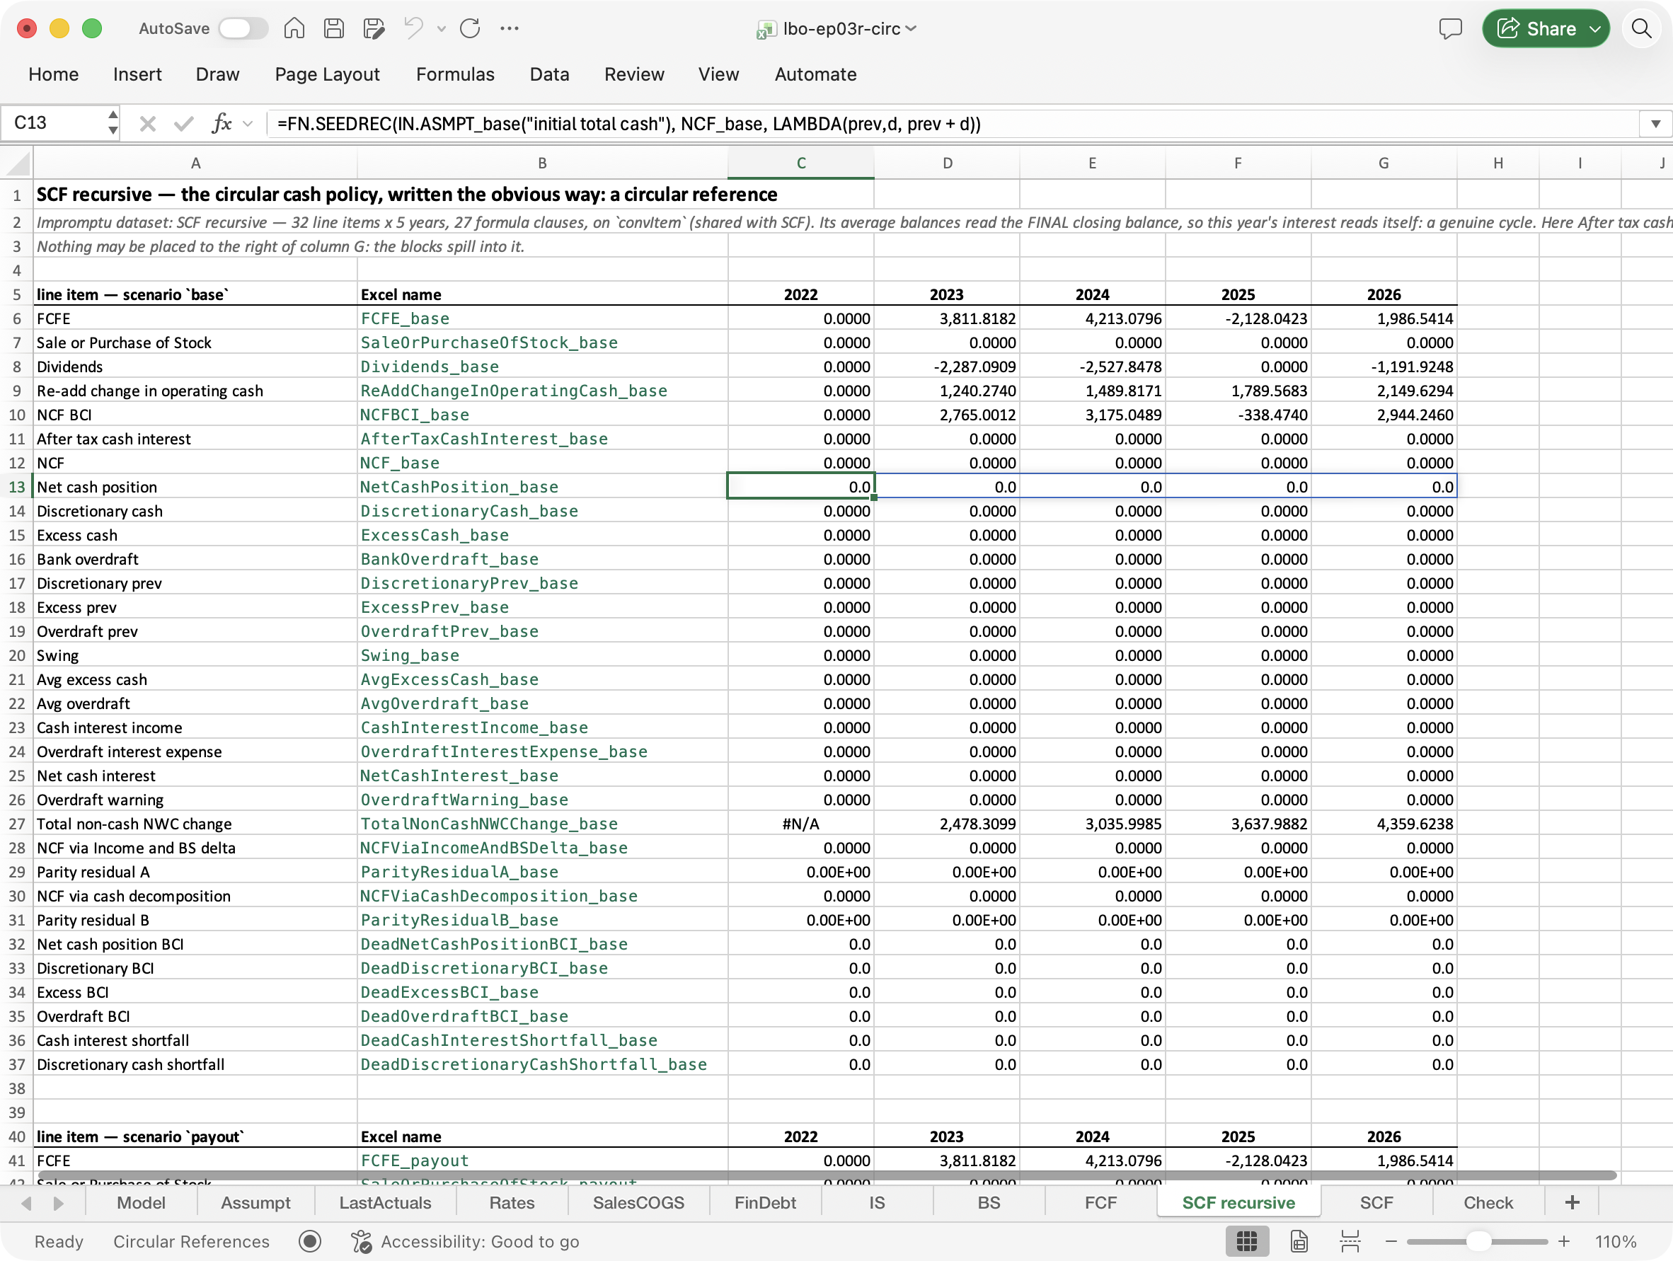Click the Redo circular arrow icon
The width and height of the screenshot is (1673, 1261).
tap(470, 29)
